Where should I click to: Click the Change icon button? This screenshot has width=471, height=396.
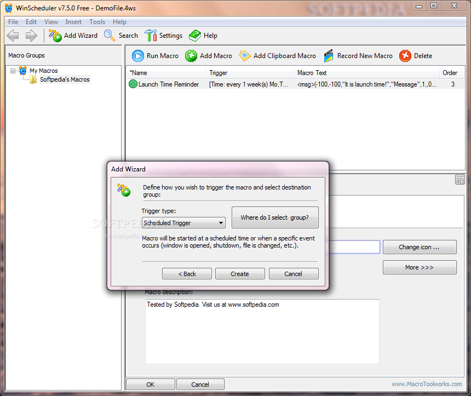point(420,247)
